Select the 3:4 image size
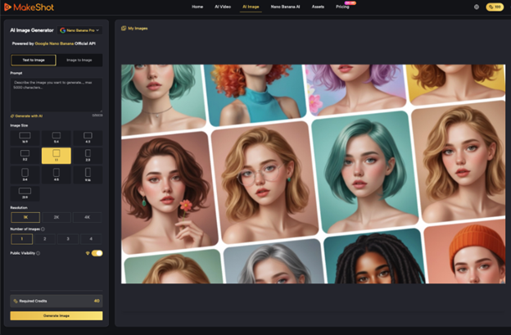Image resolution: width=511 pixels, height=335 pixels. [x=25, y=174]
